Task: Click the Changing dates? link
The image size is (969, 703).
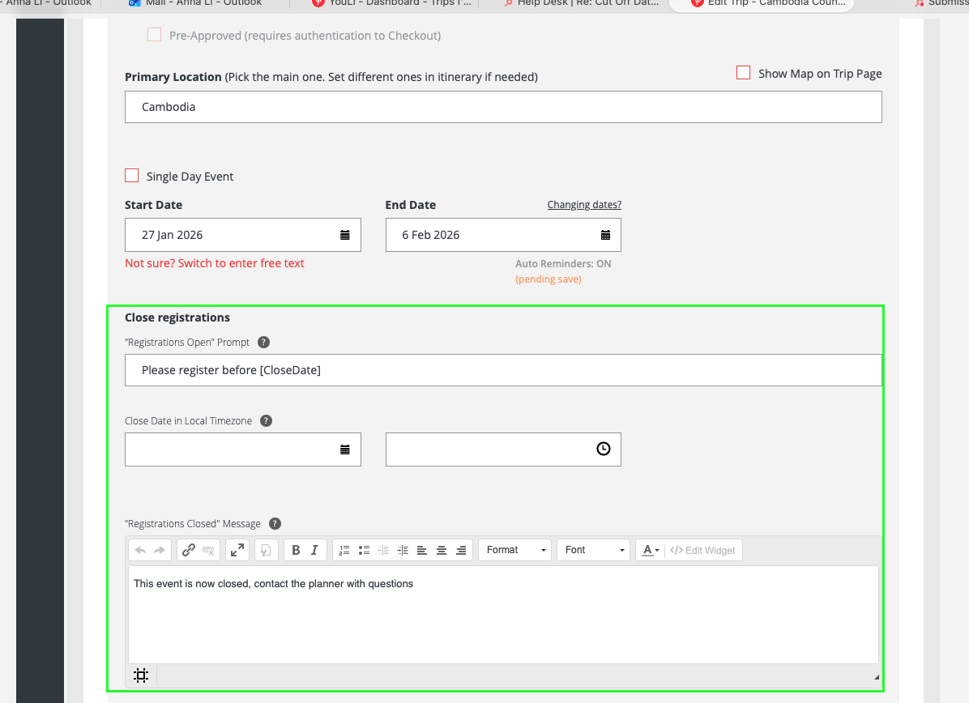Action: tap(584, 205)
